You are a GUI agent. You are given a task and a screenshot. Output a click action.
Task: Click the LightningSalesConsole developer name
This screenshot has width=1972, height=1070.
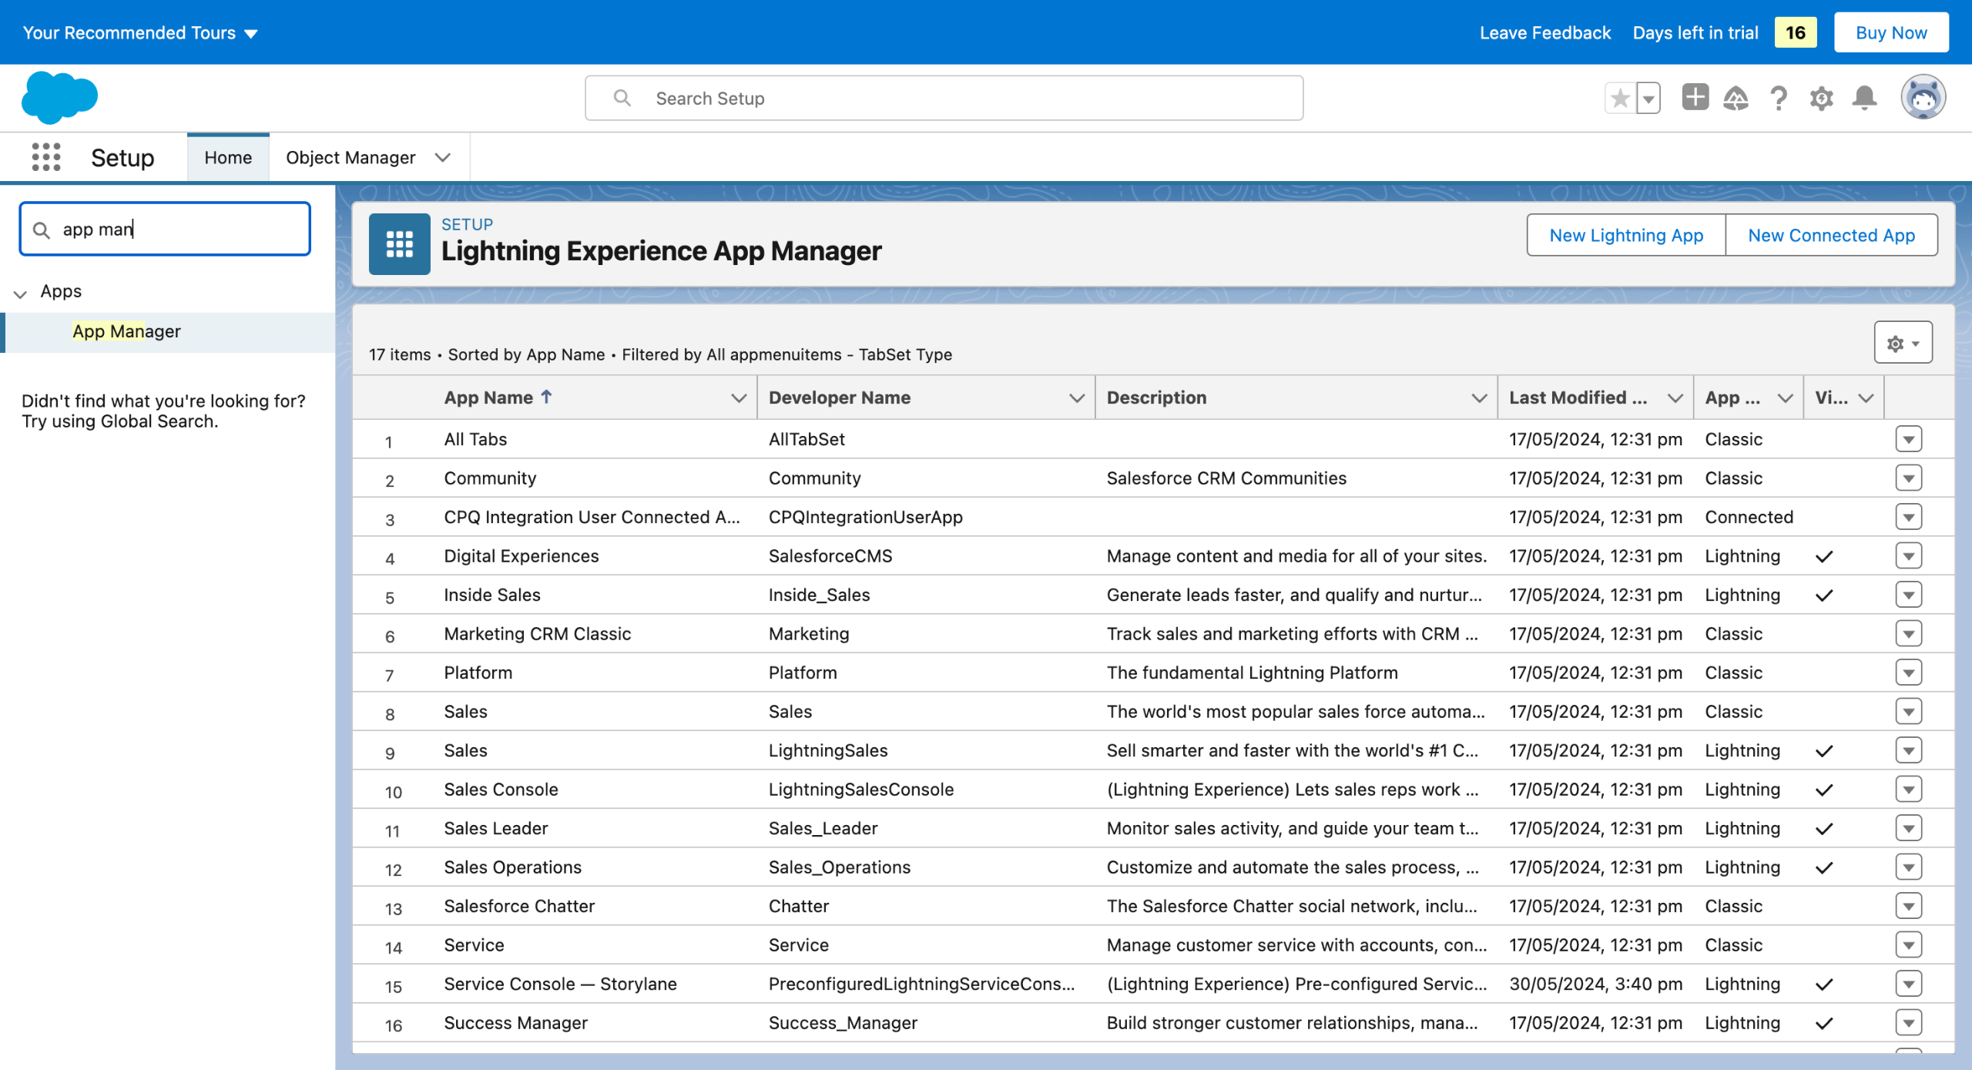pyautogui.click(x=860, y=789)
